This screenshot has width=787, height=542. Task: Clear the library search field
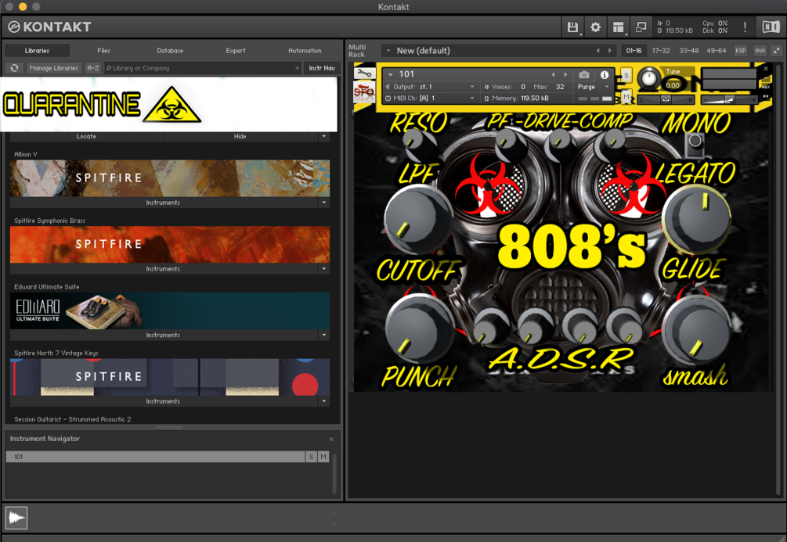[297, 68]
